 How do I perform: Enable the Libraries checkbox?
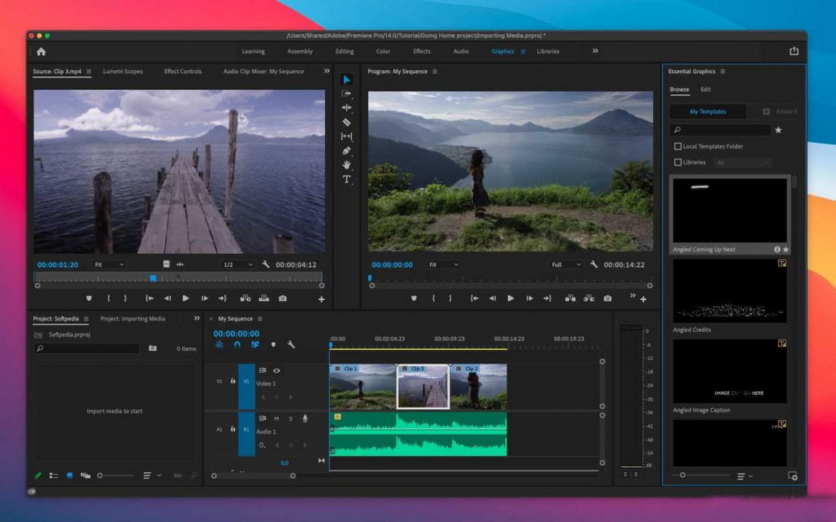click(678, 162)
